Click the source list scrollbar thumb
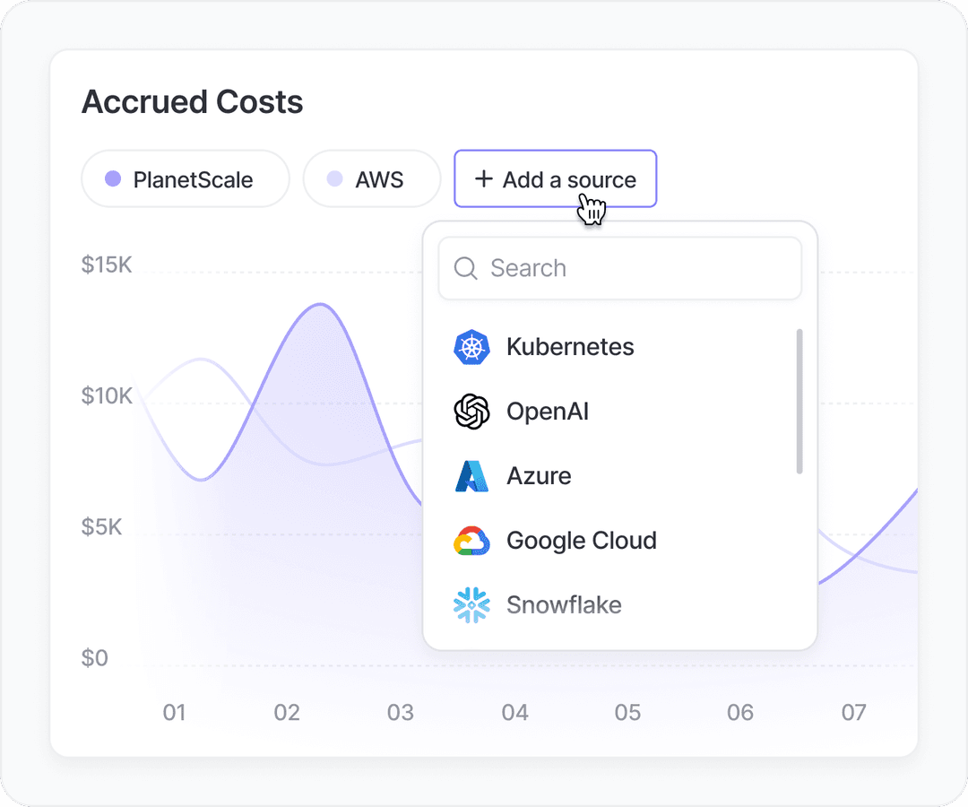The width and height of the screenshot is (968, 807). click(x=799, y=401)
